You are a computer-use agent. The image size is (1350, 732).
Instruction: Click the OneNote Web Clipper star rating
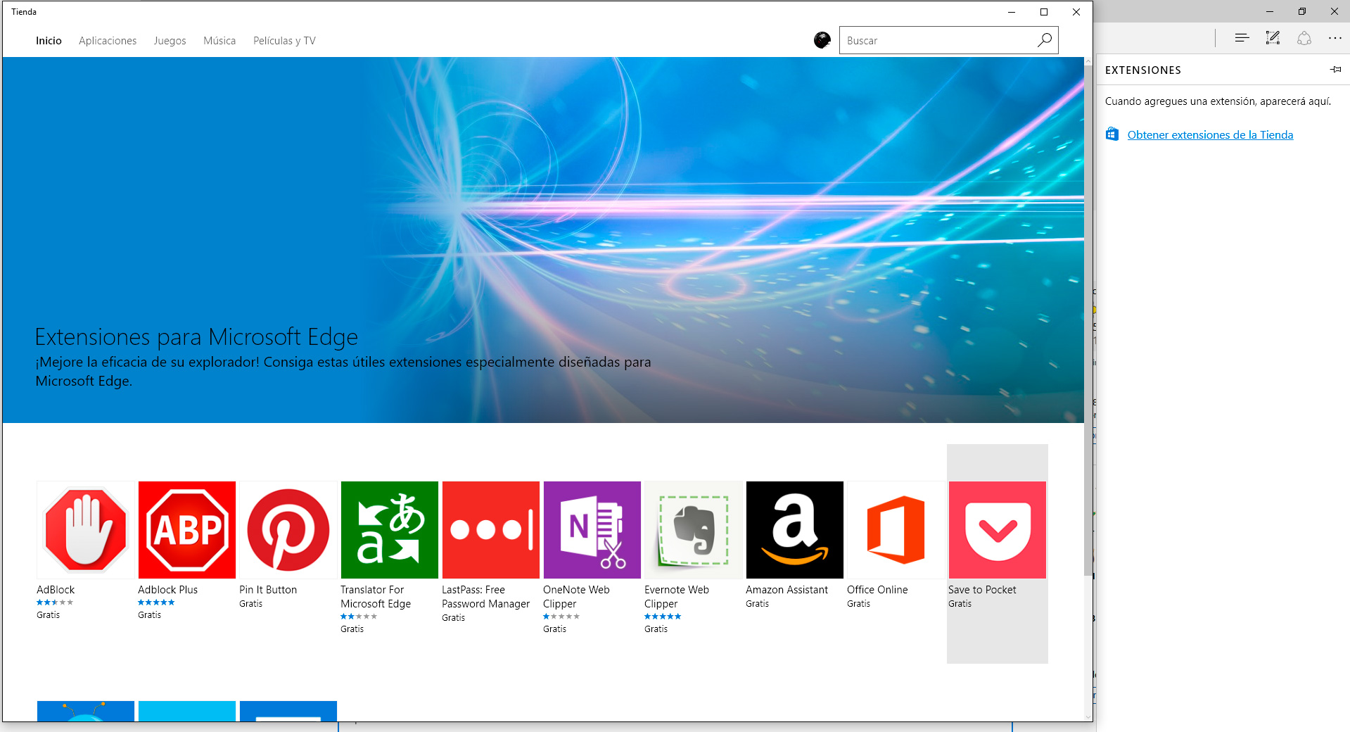[561, 617]
